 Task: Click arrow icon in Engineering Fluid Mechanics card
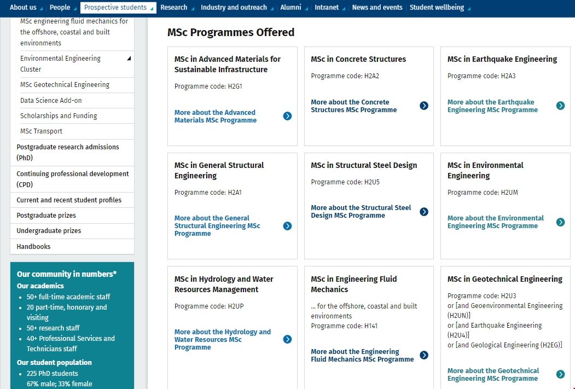(423, 355)
